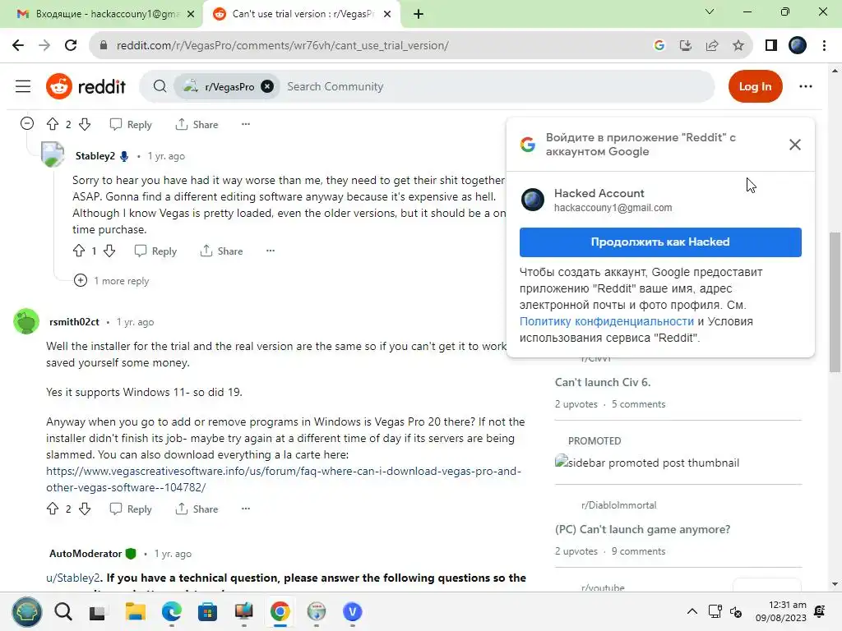Open the taskbar clock showing 12:31 am
Screen dimensions: 842x631
click(781, 611)
